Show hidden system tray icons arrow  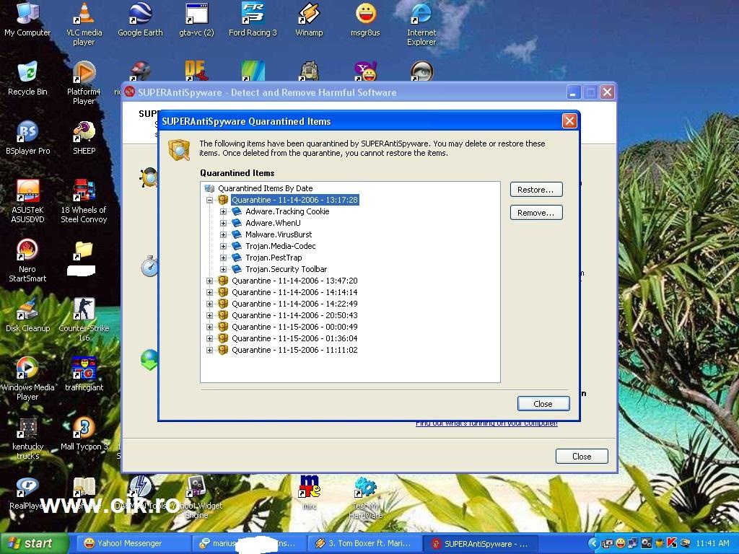click(x=593, y=544)
